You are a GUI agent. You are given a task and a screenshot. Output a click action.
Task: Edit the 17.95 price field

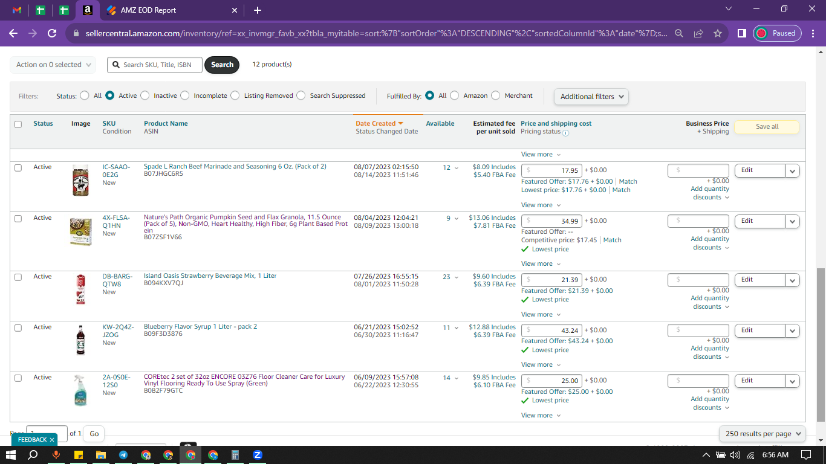click(x=551, y=170)
